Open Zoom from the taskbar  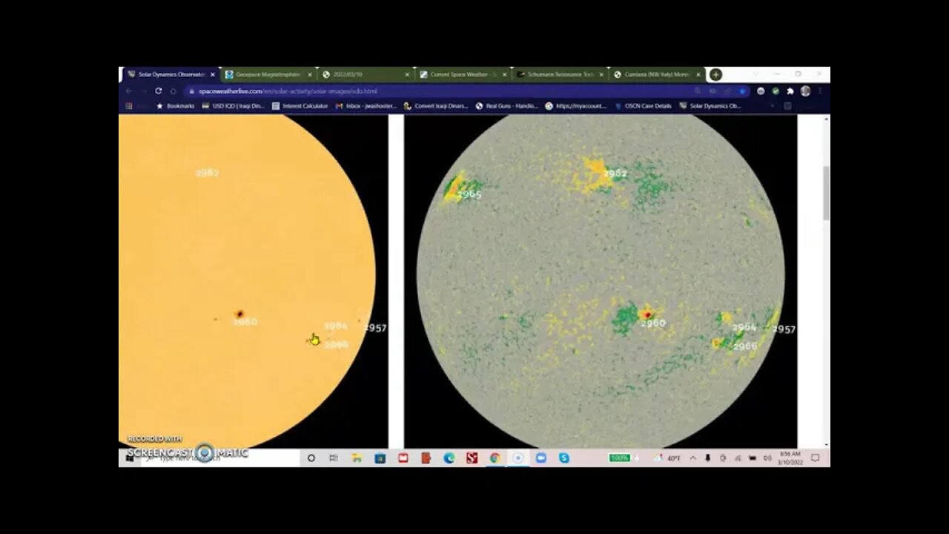[x=540, y=458]
